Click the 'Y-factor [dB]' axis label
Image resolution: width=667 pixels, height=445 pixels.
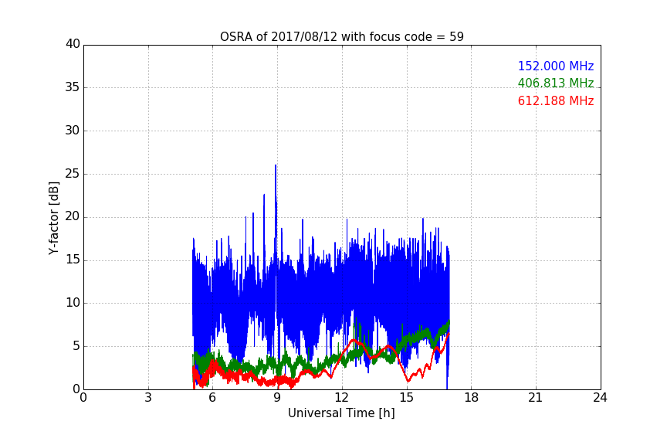[53, 218]
